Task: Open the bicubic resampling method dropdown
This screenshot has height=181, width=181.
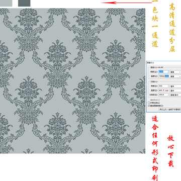Action: 170,109
